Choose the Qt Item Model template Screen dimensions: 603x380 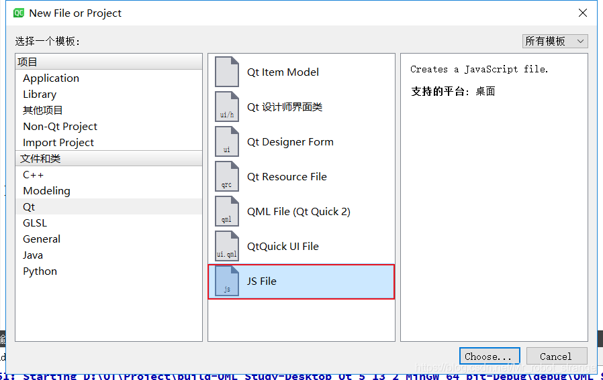tap(301, 72)
